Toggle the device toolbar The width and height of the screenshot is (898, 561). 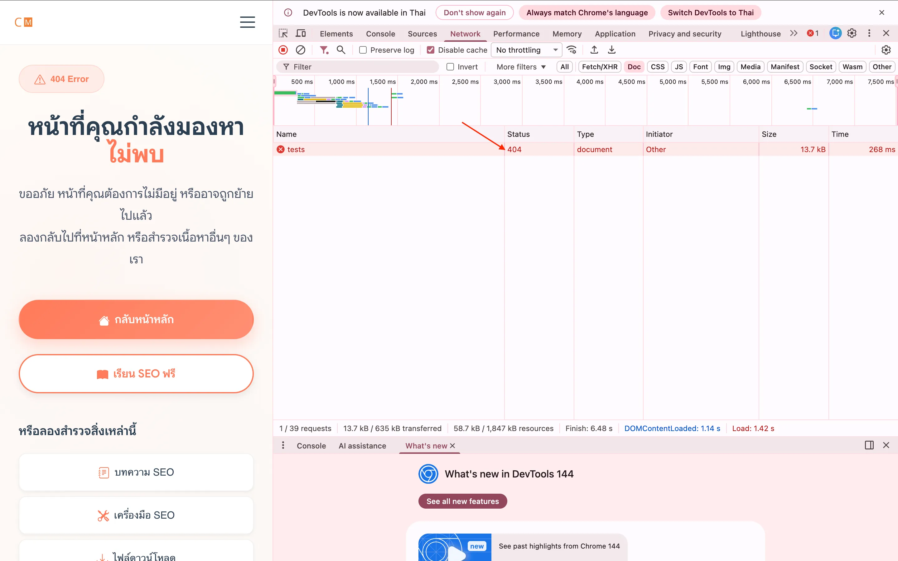(301, 33)
